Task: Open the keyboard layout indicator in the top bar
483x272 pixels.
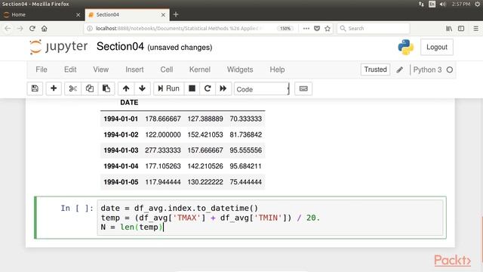Action: [x=432, y=4]
